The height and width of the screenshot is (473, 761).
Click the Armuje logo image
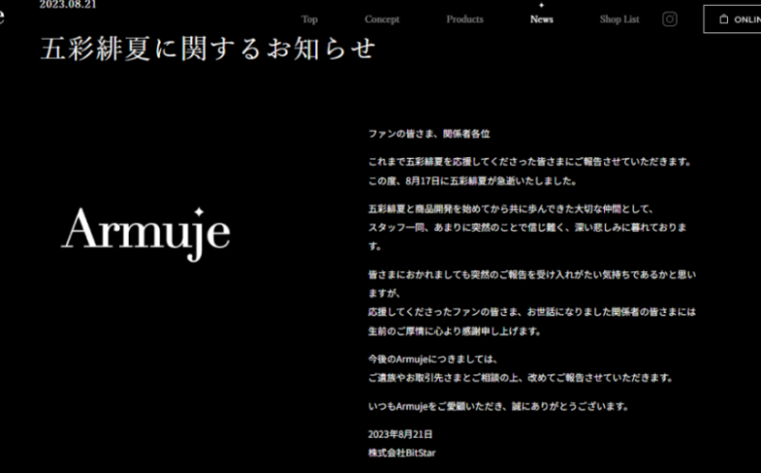pos(145,234)
